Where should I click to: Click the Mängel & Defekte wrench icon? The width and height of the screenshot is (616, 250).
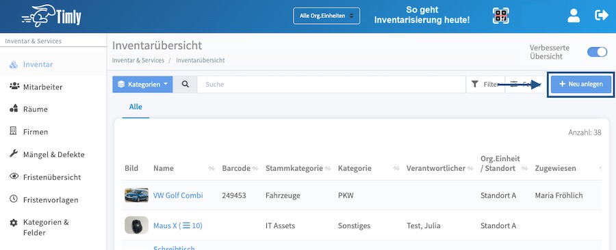[14, 154]
